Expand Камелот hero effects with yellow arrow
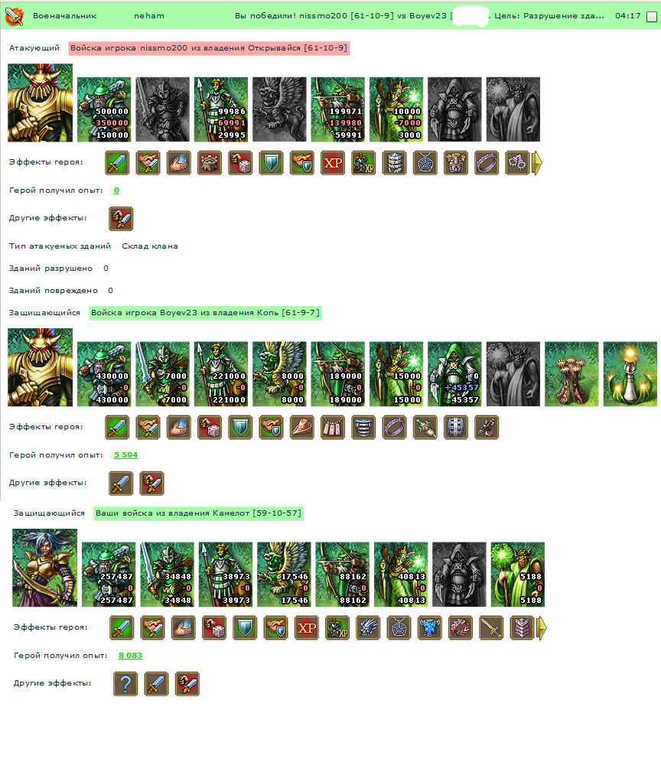 [x=542, y=628]
